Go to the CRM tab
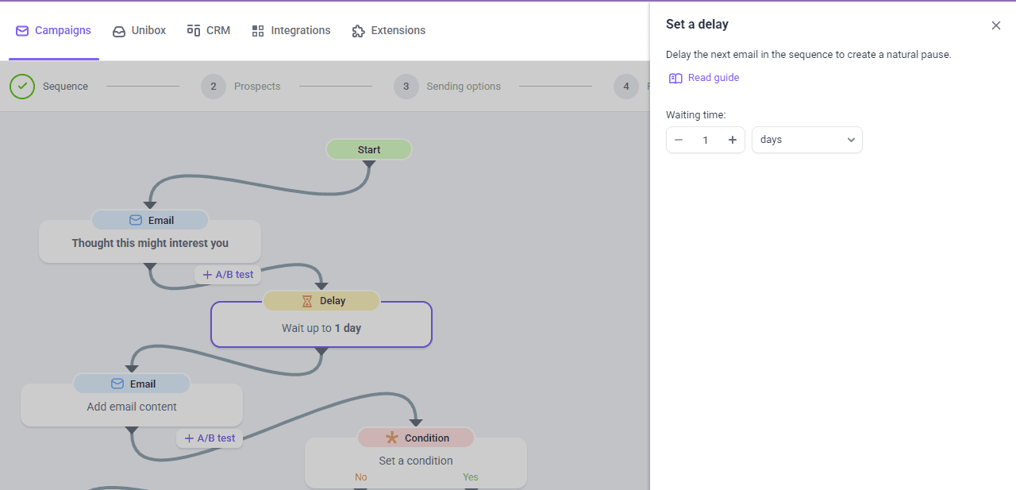 [x=209, y=31]
